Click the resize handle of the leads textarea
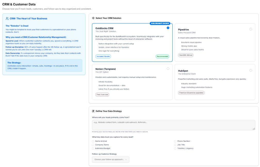This screenshot has height=167, width=260. click(254, 129)
